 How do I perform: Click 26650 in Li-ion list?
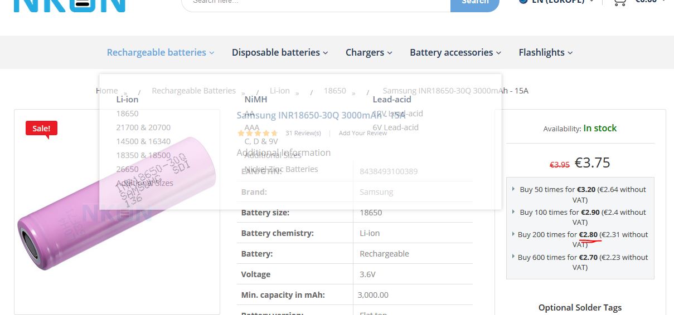click(x=127, y=169)
